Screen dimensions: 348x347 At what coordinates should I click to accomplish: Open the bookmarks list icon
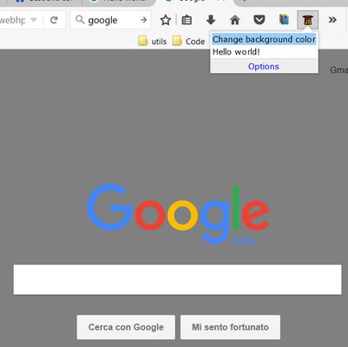tap(187, 20)
